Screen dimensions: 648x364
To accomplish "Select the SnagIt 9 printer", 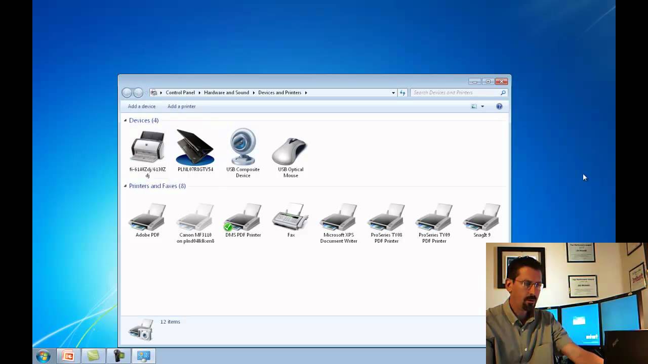I will (482, 217).
